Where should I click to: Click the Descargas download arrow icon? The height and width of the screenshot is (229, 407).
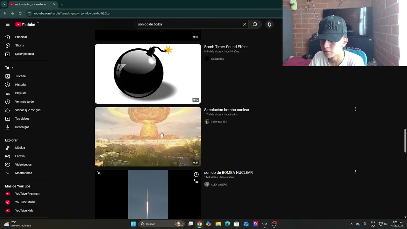[x=8, y=127]
